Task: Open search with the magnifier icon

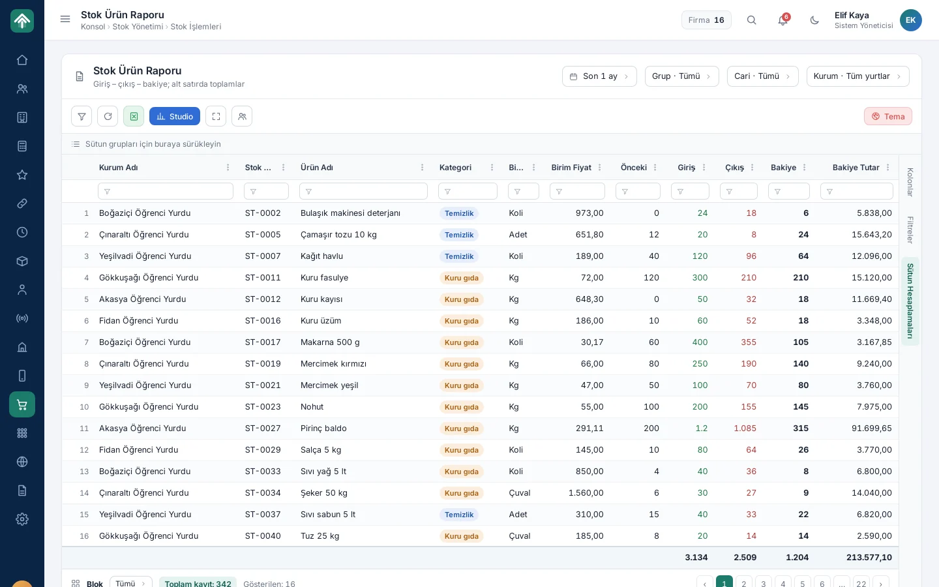Action: tap(752, 20)
